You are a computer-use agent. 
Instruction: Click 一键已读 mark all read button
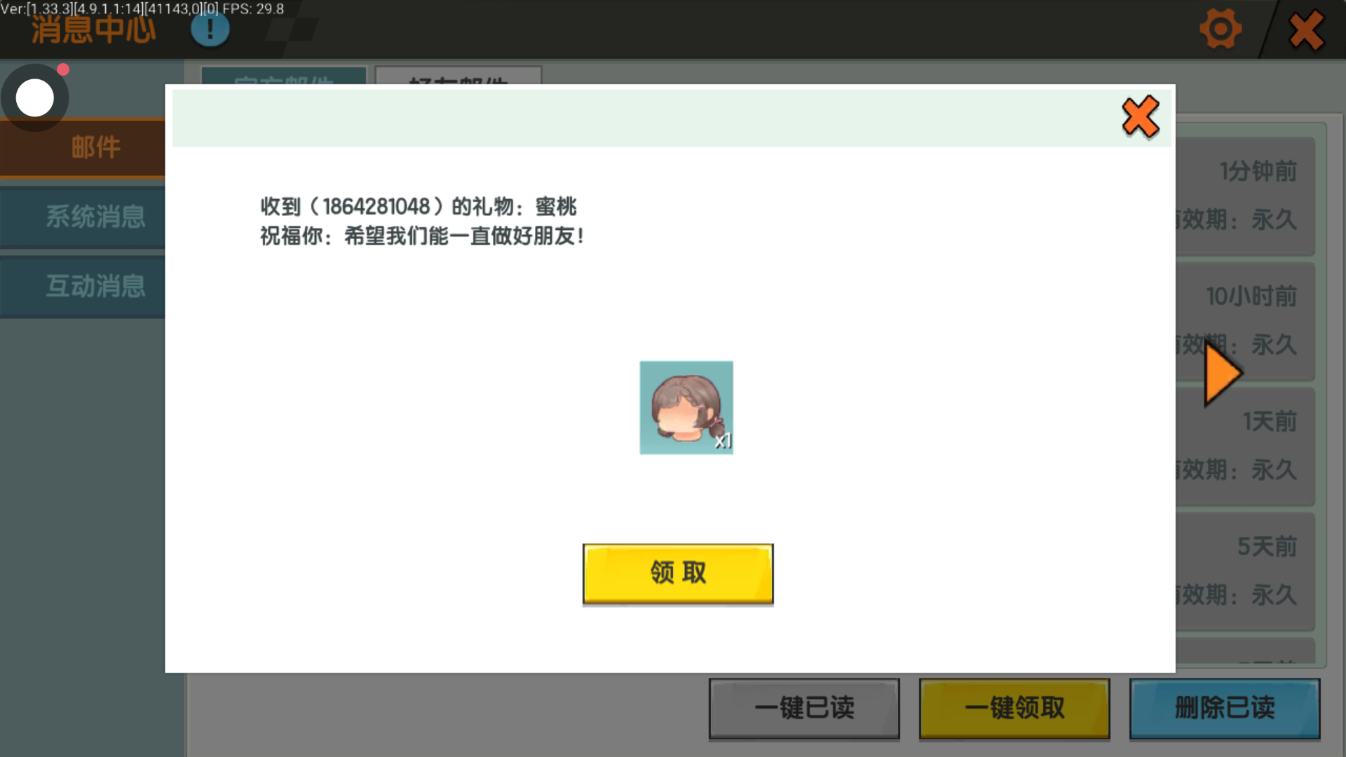pyautogui.click(x=803, y=708)
